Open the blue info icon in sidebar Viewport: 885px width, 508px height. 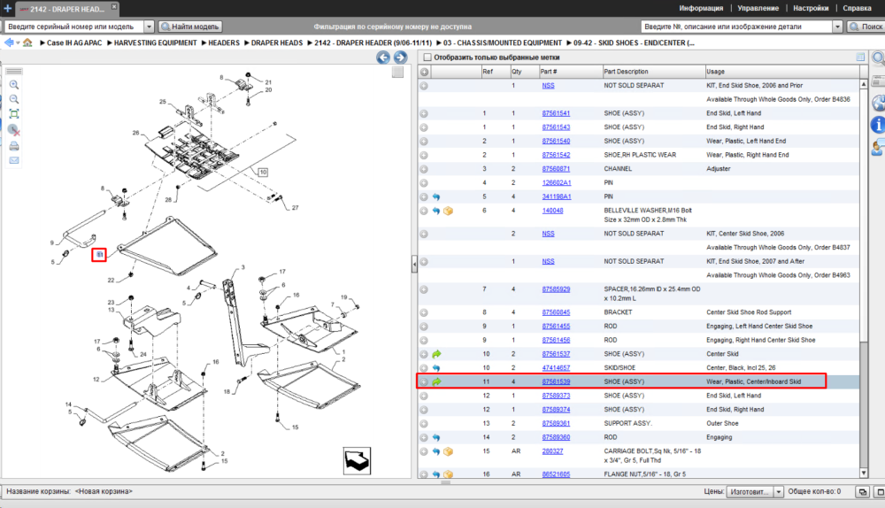click(x=878, y=125)
